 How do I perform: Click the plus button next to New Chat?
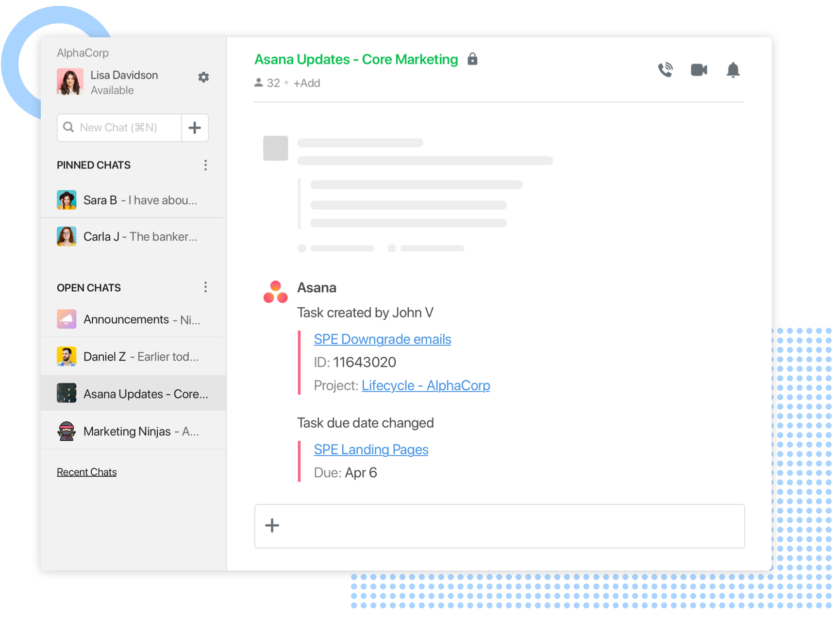[x=195, y=128]
